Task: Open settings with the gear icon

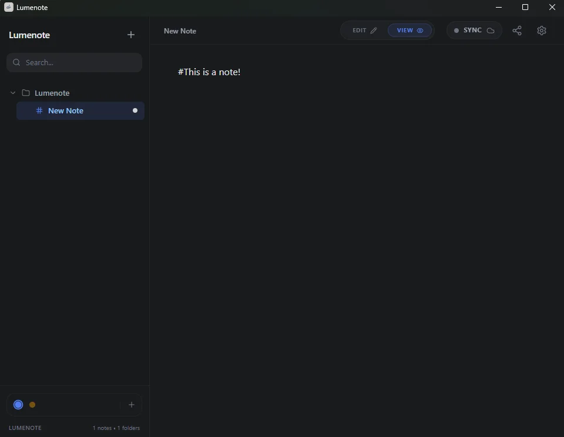Action: 541,31
